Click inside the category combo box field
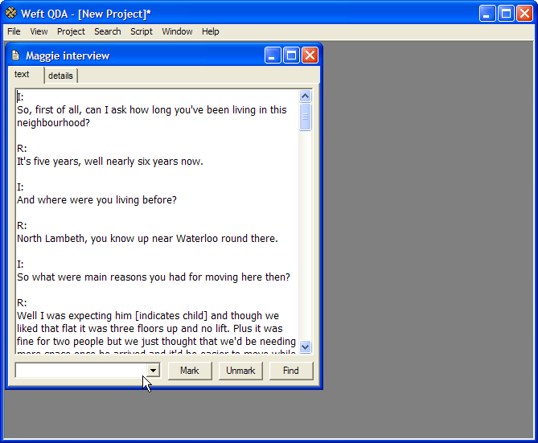The height and width of the screenshot is (443, 538). coord(80,371)
